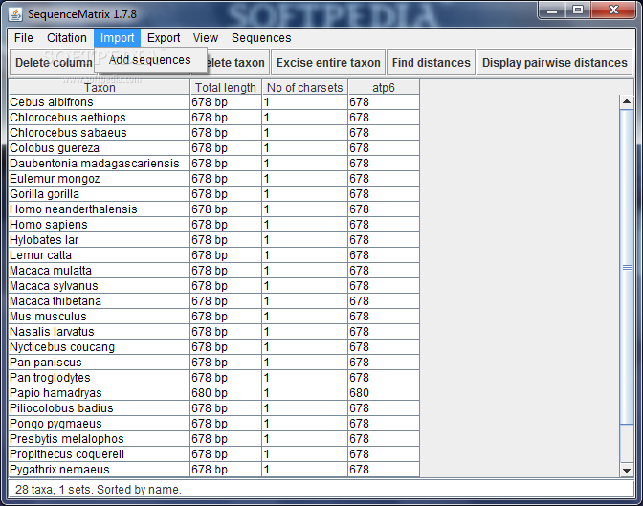Select the Colobus guereza taxon
This screenshot has width=643, height=506.
pyautogui.click(x=100, y=148)
